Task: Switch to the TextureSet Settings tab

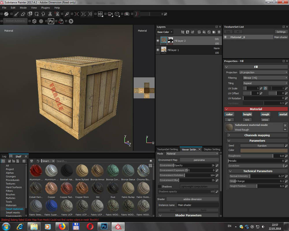Action: 167,149
